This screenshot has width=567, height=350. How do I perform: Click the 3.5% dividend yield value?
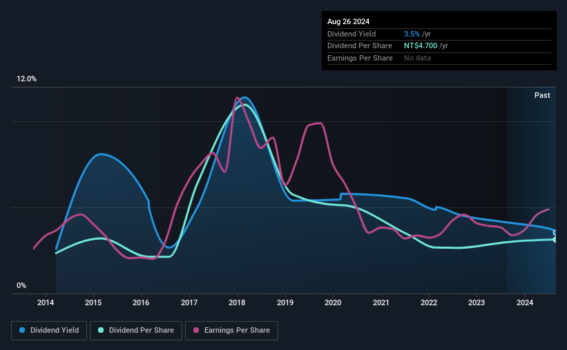click(x=412, y=34)
